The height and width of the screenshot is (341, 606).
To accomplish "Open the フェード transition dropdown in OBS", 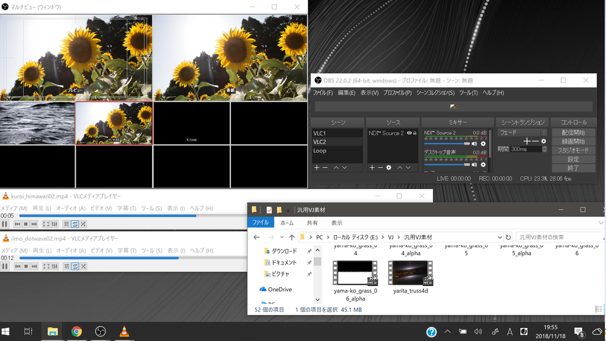I will click(x=522, y=132).
